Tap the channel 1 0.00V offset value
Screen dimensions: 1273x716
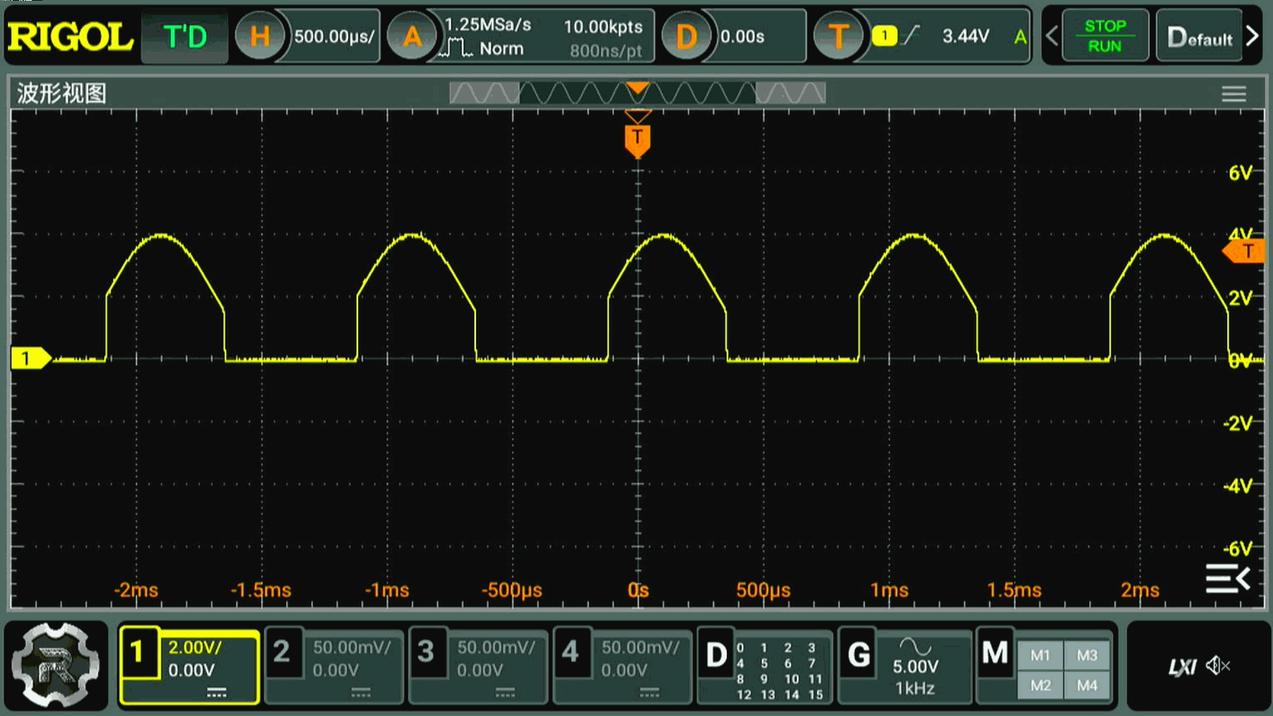191,670
